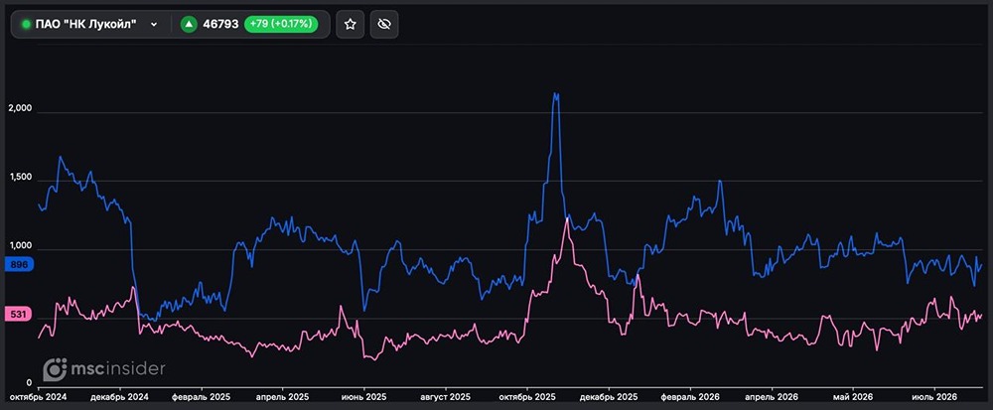Click the июнь 2025 axis label
The height and width of the screenshot is (410, 993).
pyautogui.click(x=363, y=397)
